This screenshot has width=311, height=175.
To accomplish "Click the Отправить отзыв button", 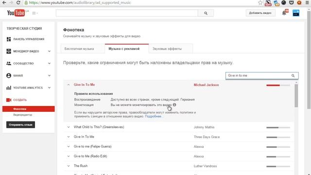I will (20, 124).
